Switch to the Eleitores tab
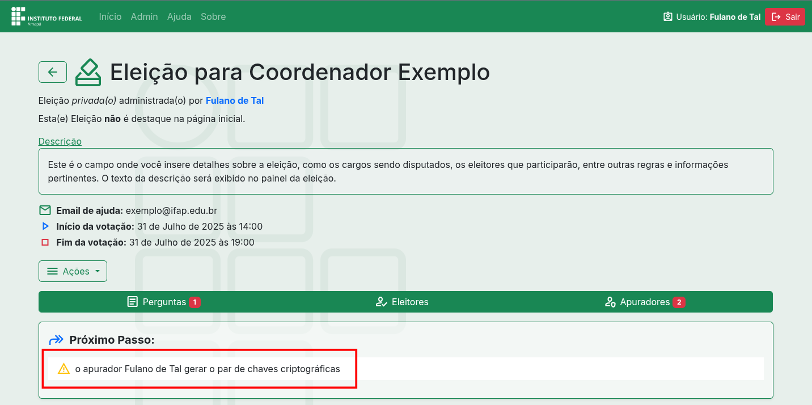 pos(402,302)
